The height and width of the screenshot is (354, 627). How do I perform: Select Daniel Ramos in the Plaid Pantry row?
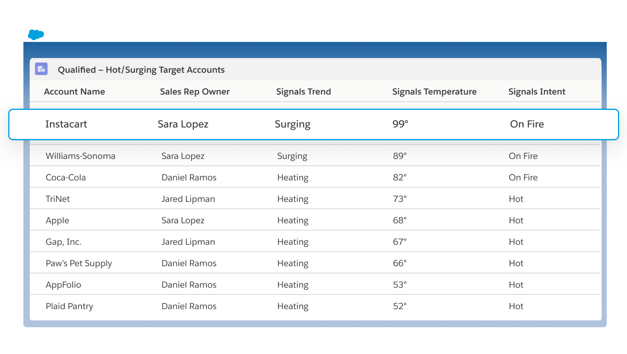point(189,306)
